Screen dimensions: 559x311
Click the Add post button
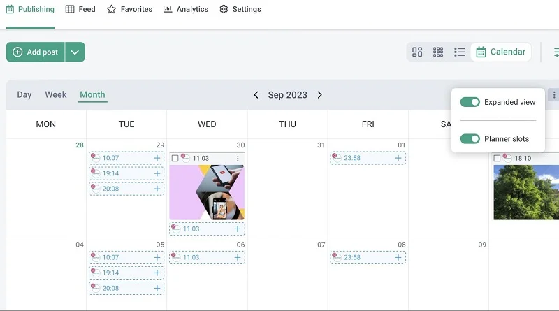tap(36, 52)
